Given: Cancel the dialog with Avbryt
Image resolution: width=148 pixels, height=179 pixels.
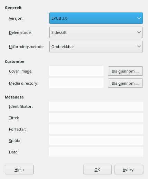Looking at the screenshot, I should click(x=129, y=170).
